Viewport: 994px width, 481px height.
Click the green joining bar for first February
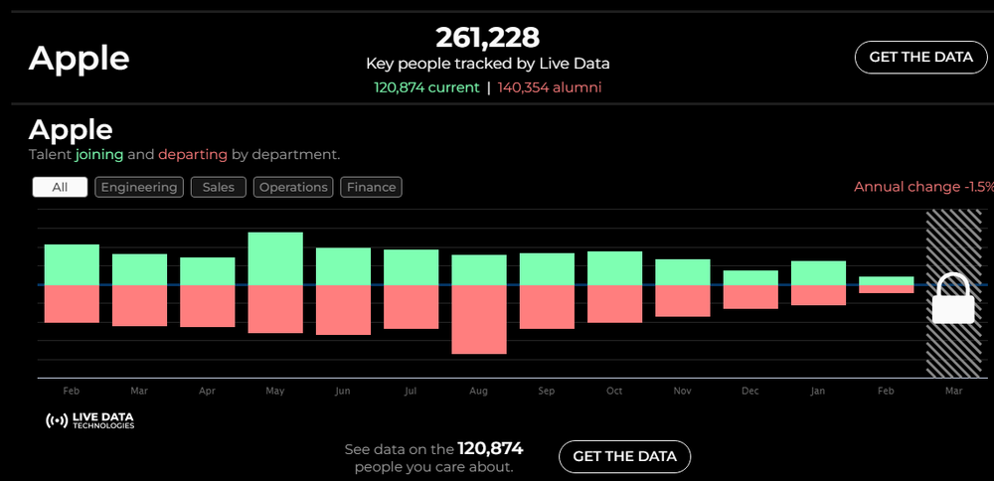click(x=72, y=264)
